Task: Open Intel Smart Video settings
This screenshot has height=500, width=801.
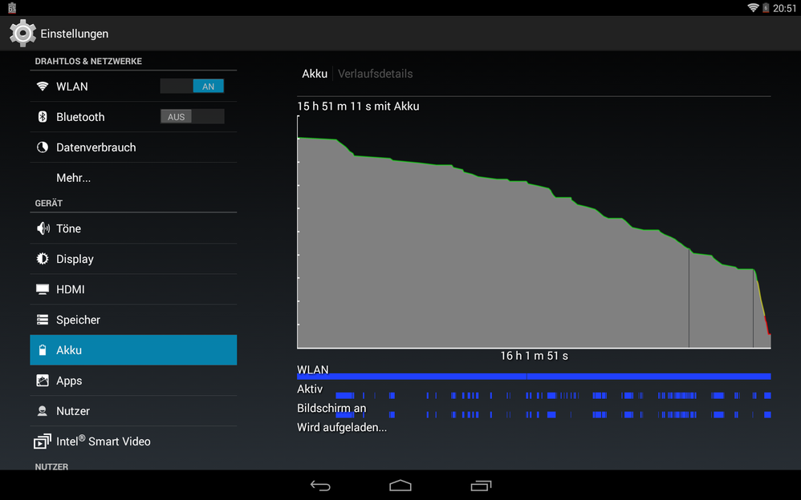Action: pyautogui.click(x=133, y=442)
